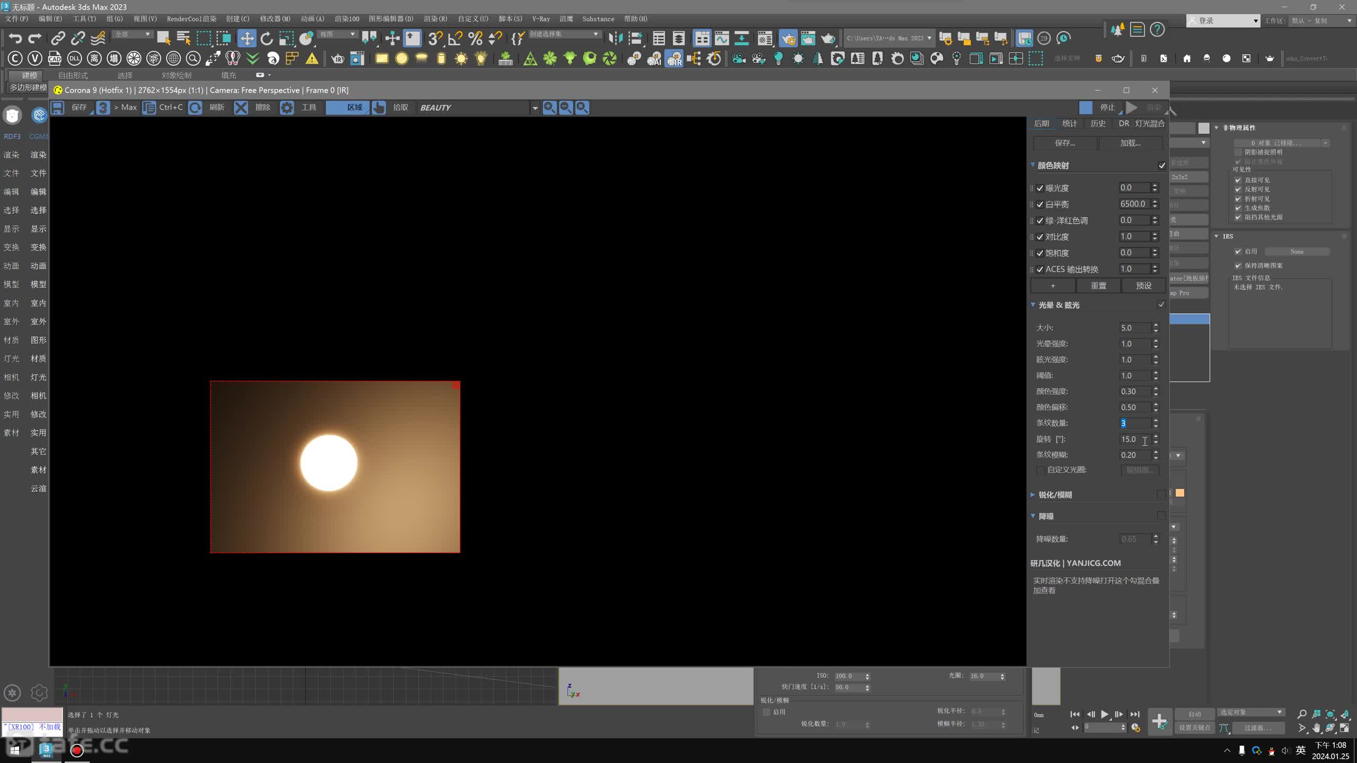Zoom out Corona frame buffer
The width and height of the screenshot is (1357, 763).
[566, 108]
